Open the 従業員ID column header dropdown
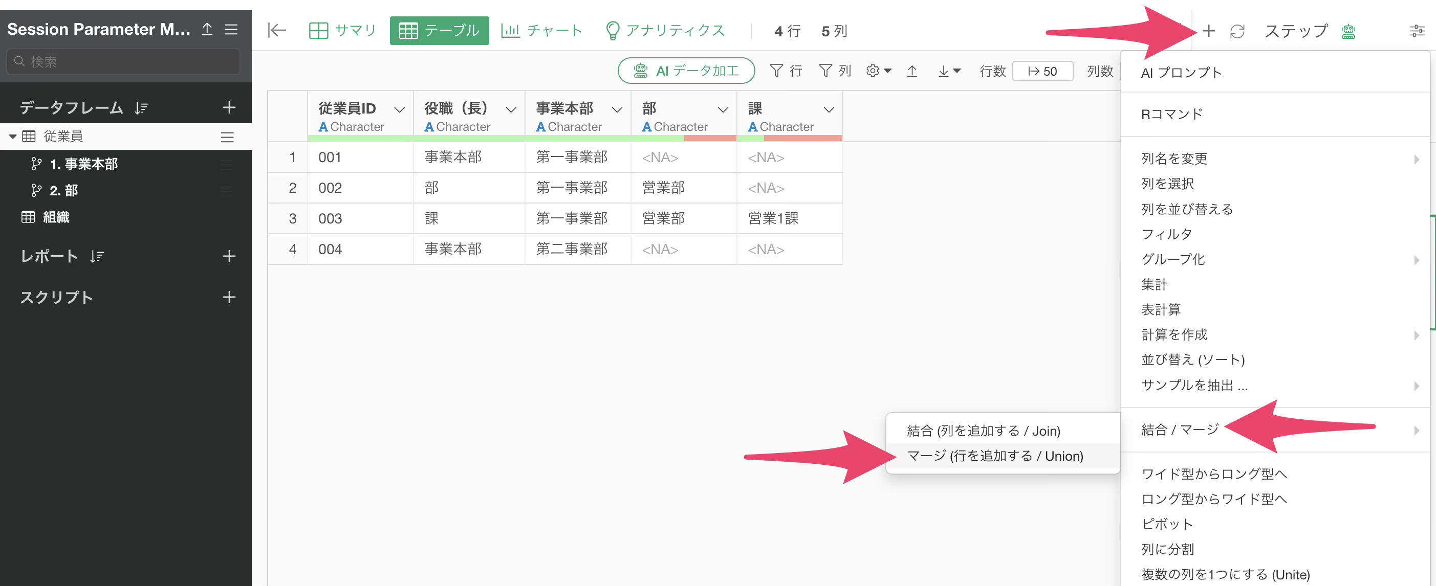The height and width of the screenshot is (586, 1436). point(399,110)
